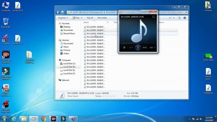This screenshot has width=217, height=122.
Task: Pause playback in the media player
Action: pos(138,47)
